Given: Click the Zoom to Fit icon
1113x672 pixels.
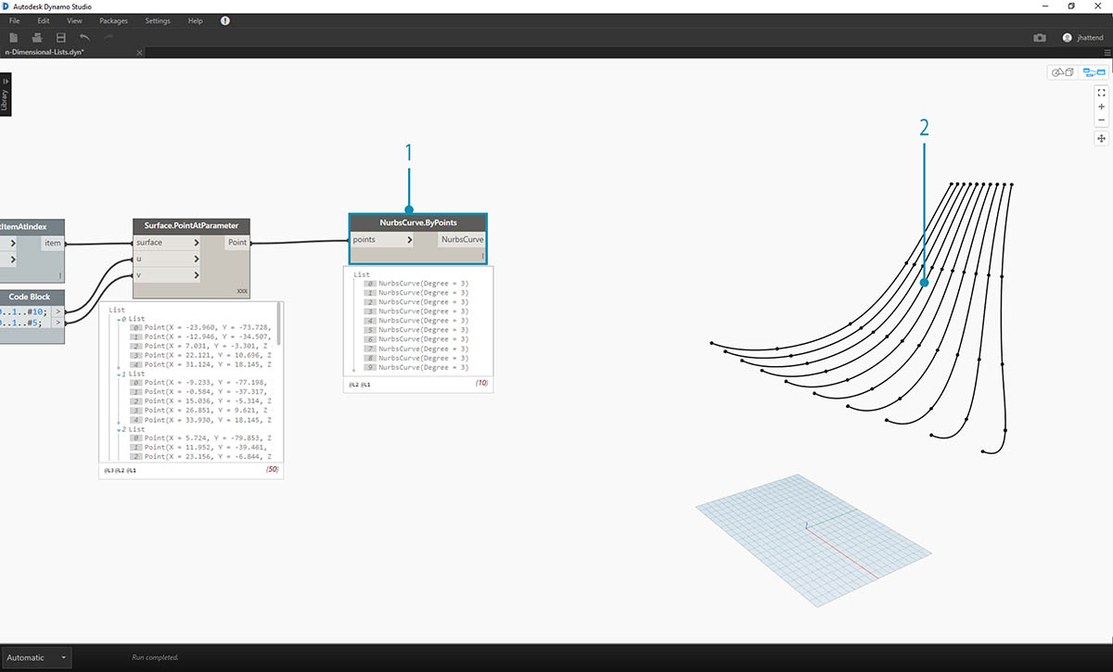Looking at the screenshot, I should 1101,93.
